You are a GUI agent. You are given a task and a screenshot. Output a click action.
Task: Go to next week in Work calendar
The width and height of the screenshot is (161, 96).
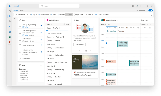pos(151,24)
